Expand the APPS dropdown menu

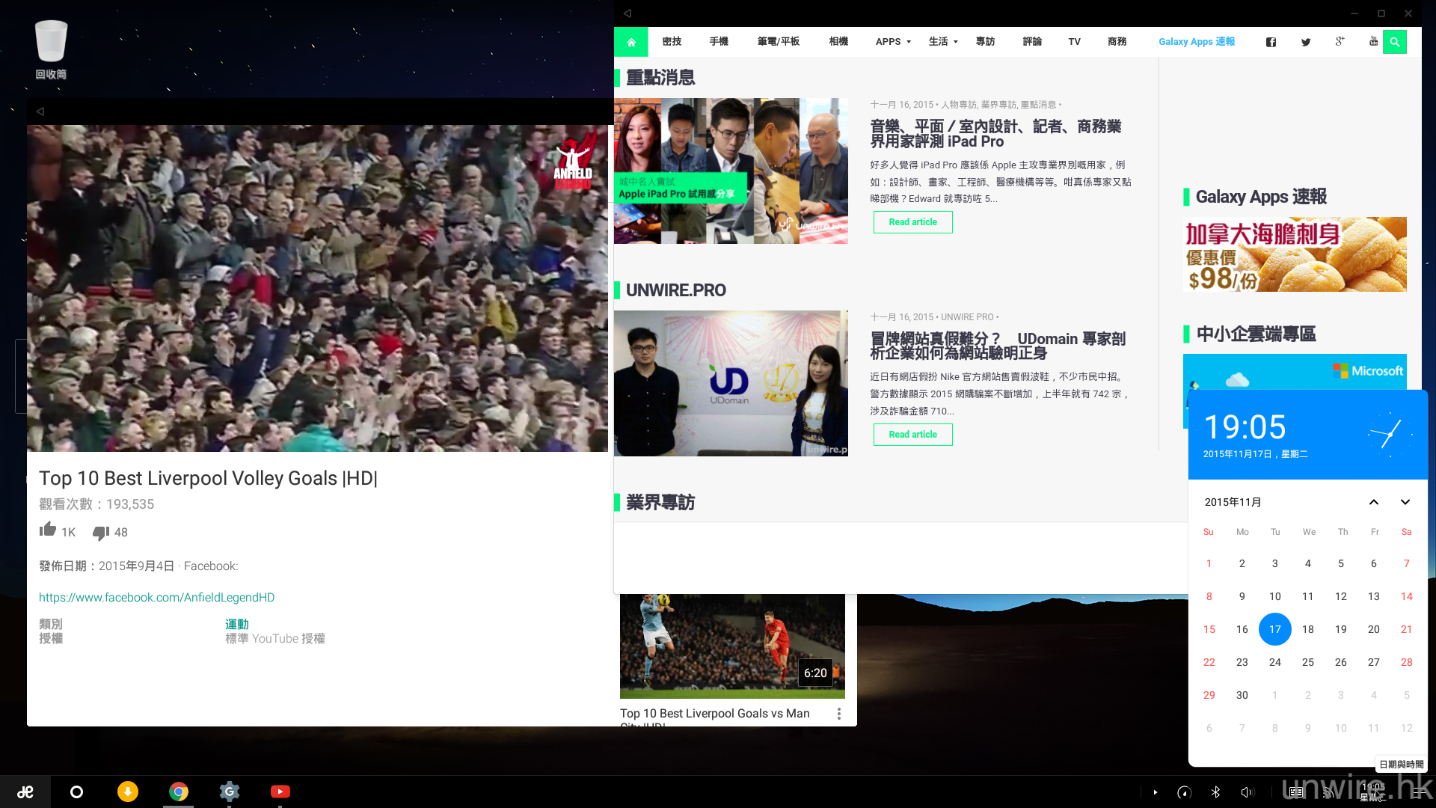[893, 42]
